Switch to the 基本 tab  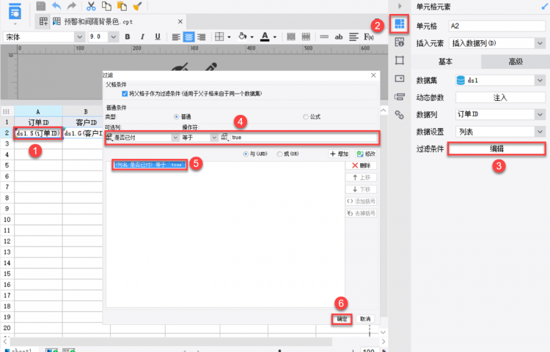point(445,62)
